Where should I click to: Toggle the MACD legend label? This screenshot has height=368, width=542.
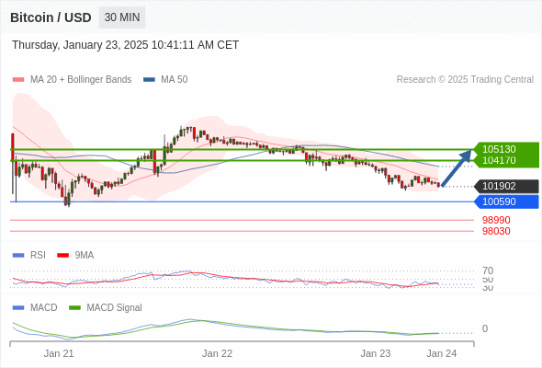pyautogui.click(x=43, y=307)
